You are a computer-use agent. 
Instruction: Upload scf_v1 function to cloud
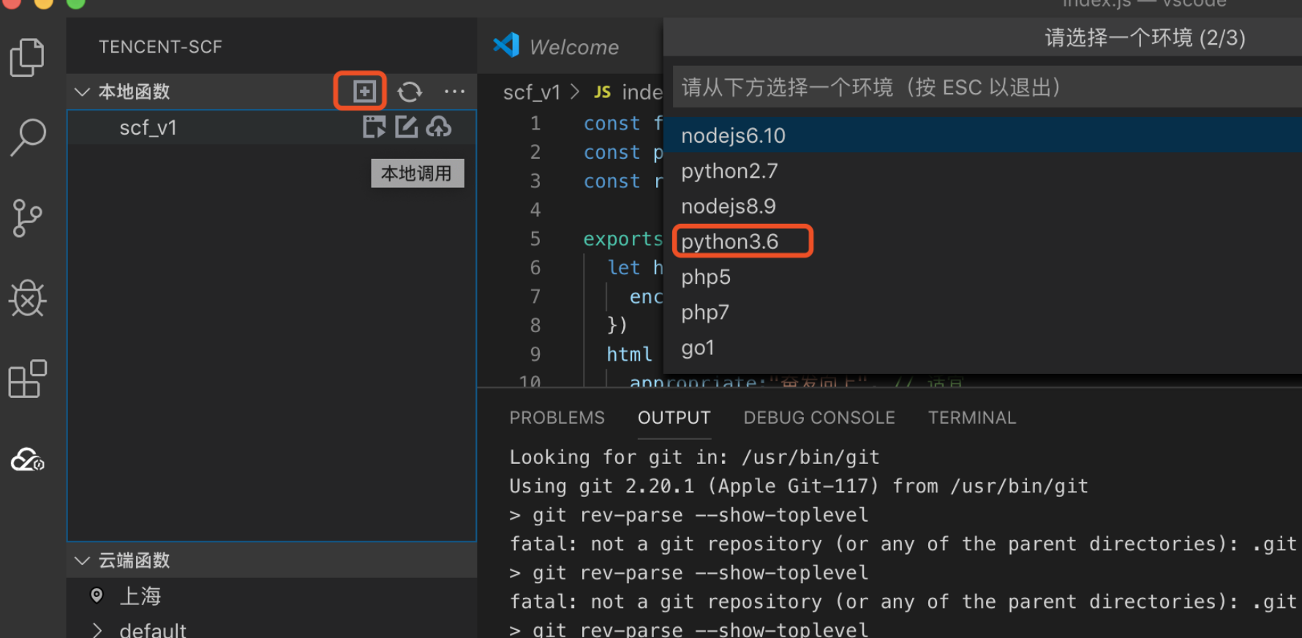coord(439,127)
